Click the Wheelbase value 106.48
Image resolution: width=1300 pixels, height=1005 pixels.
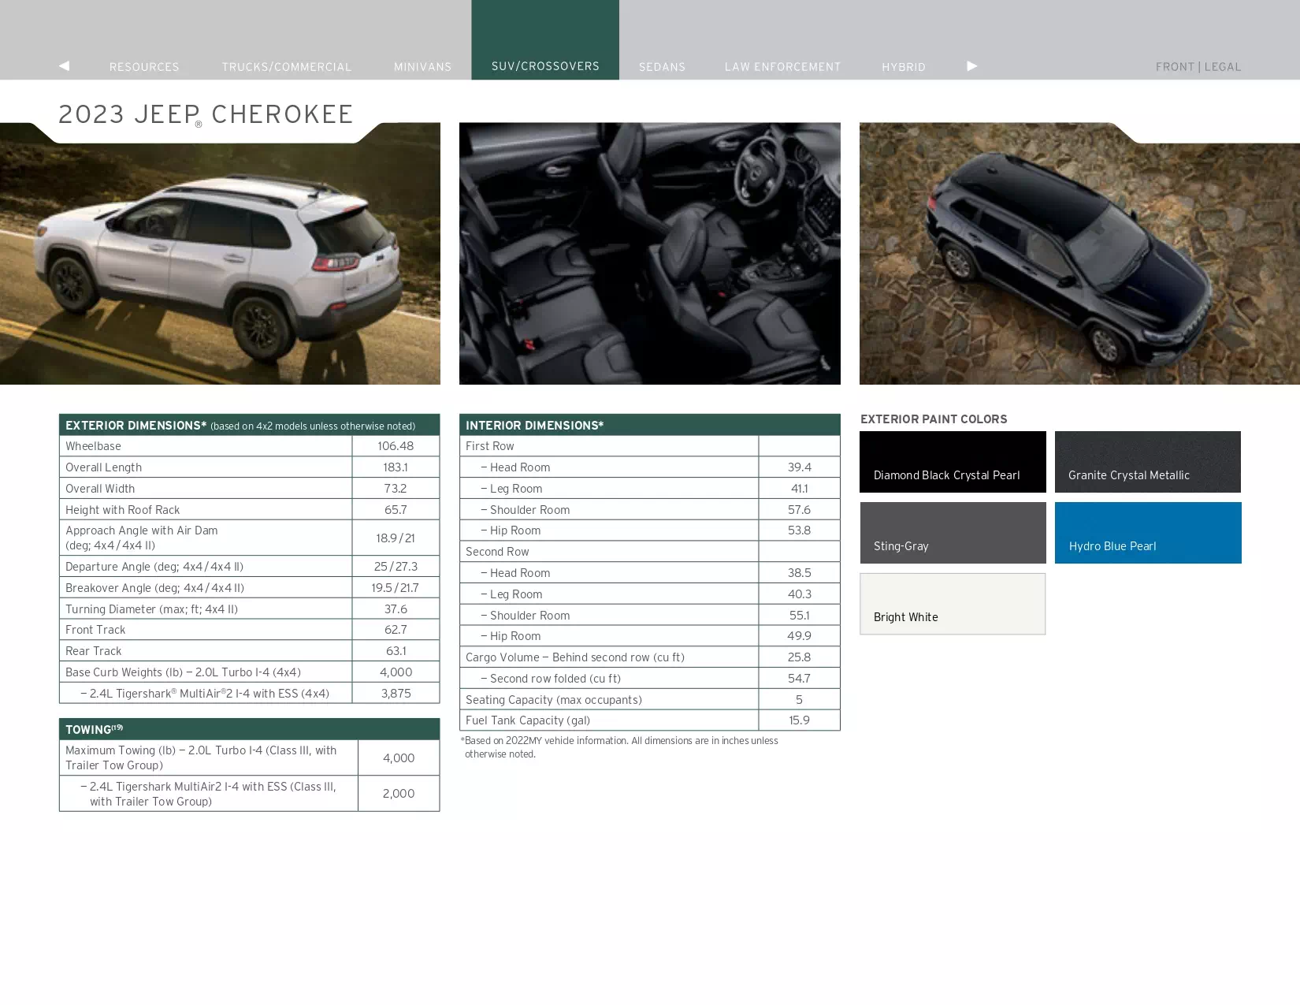396,446
